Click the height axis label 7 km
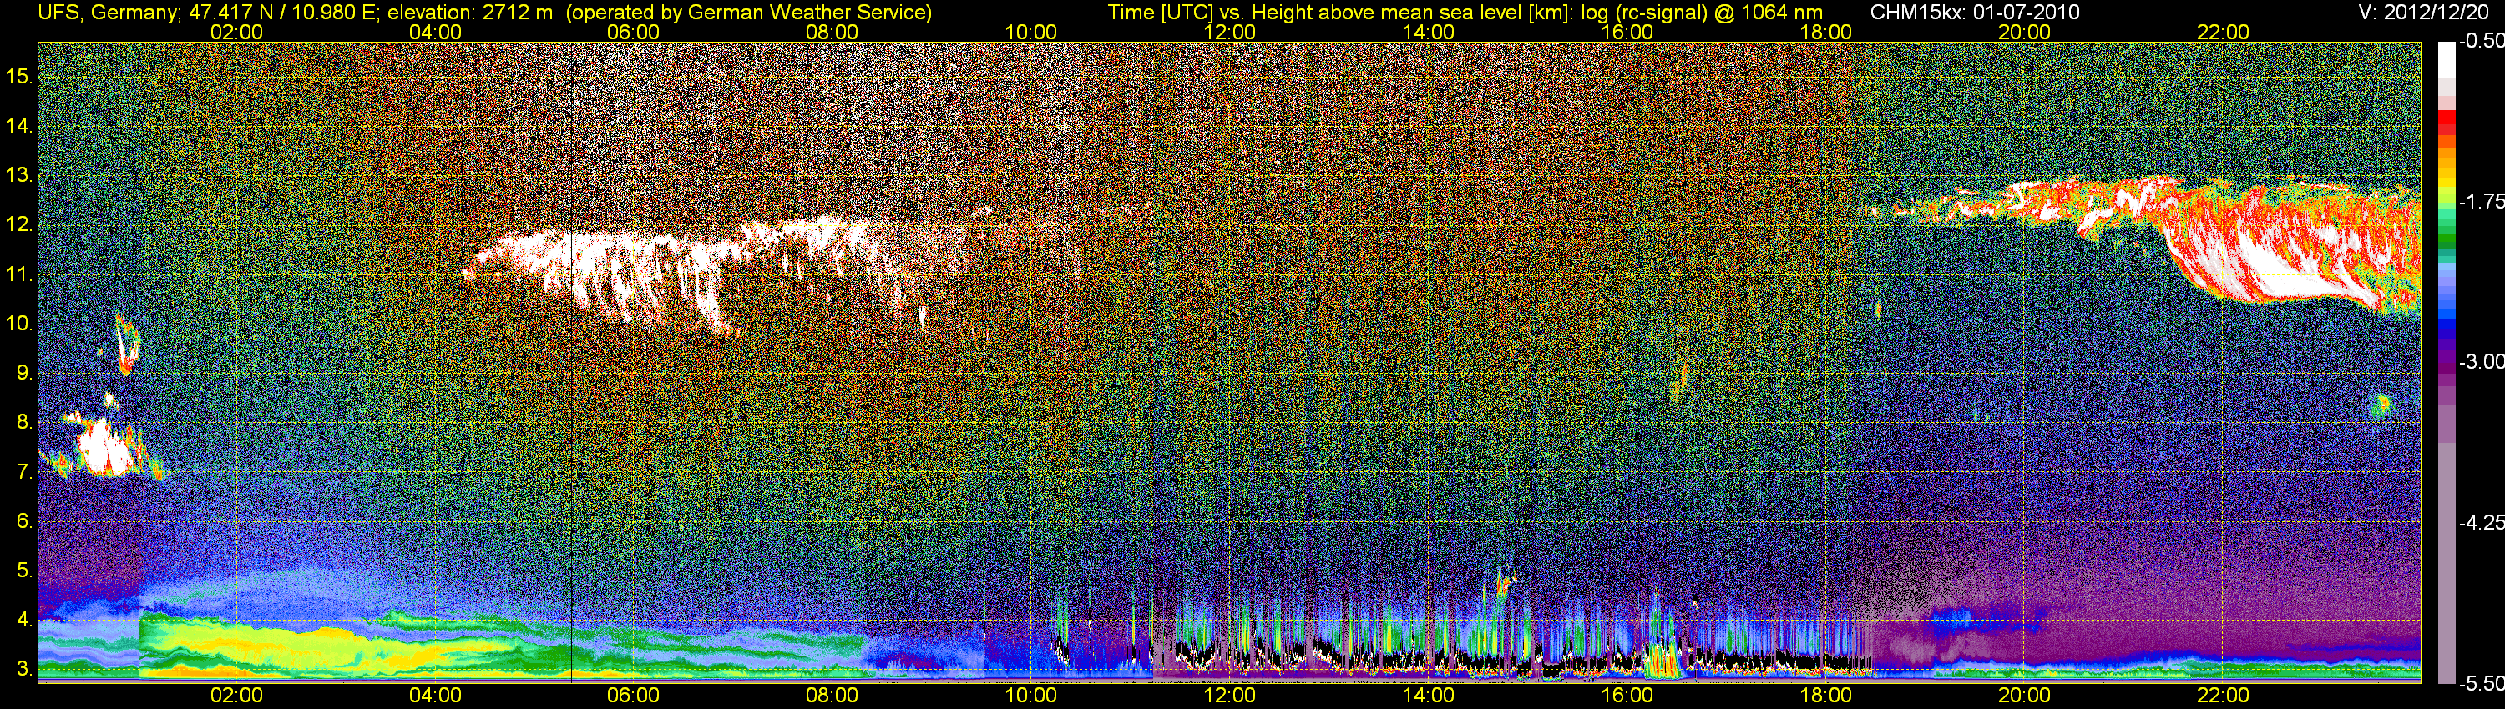This screenshot has height=709, width=2505. click(24, 472)
